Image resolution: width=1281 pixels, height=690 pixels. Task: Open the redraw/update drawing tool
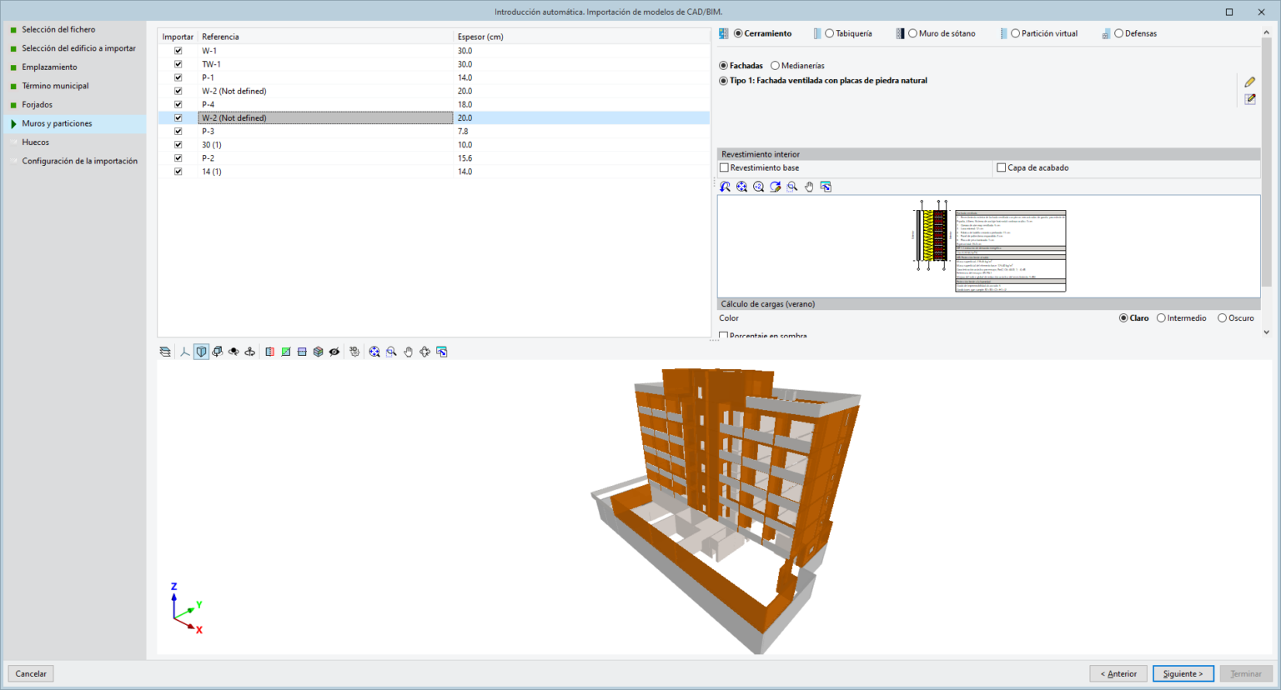(x=774, y=186)
